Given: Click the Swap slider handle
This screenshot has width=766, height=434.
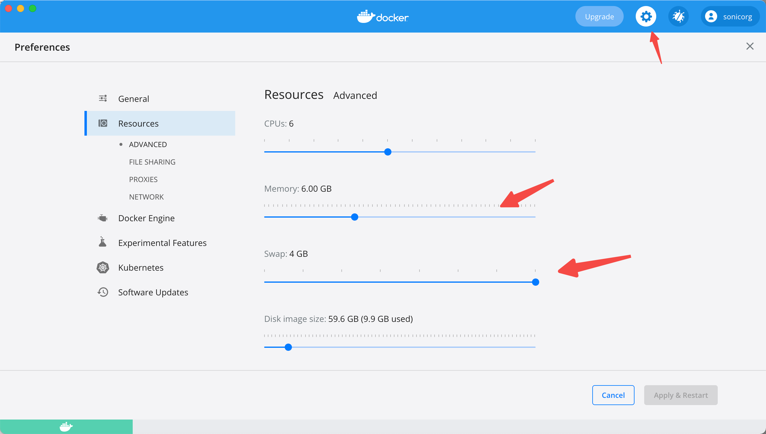Looking at the screenshot, I should point(536,282).
